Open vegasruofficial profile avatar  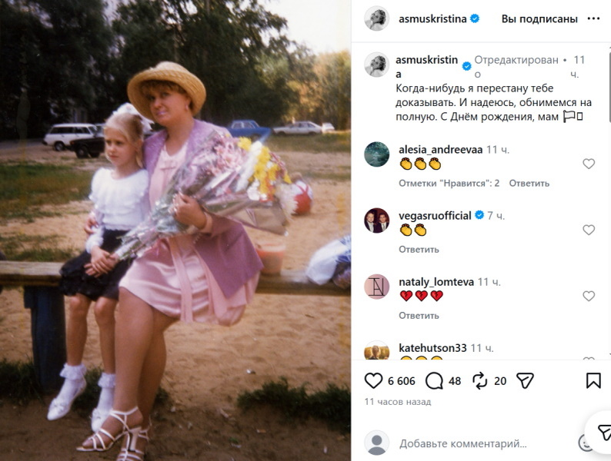point(376,221)
